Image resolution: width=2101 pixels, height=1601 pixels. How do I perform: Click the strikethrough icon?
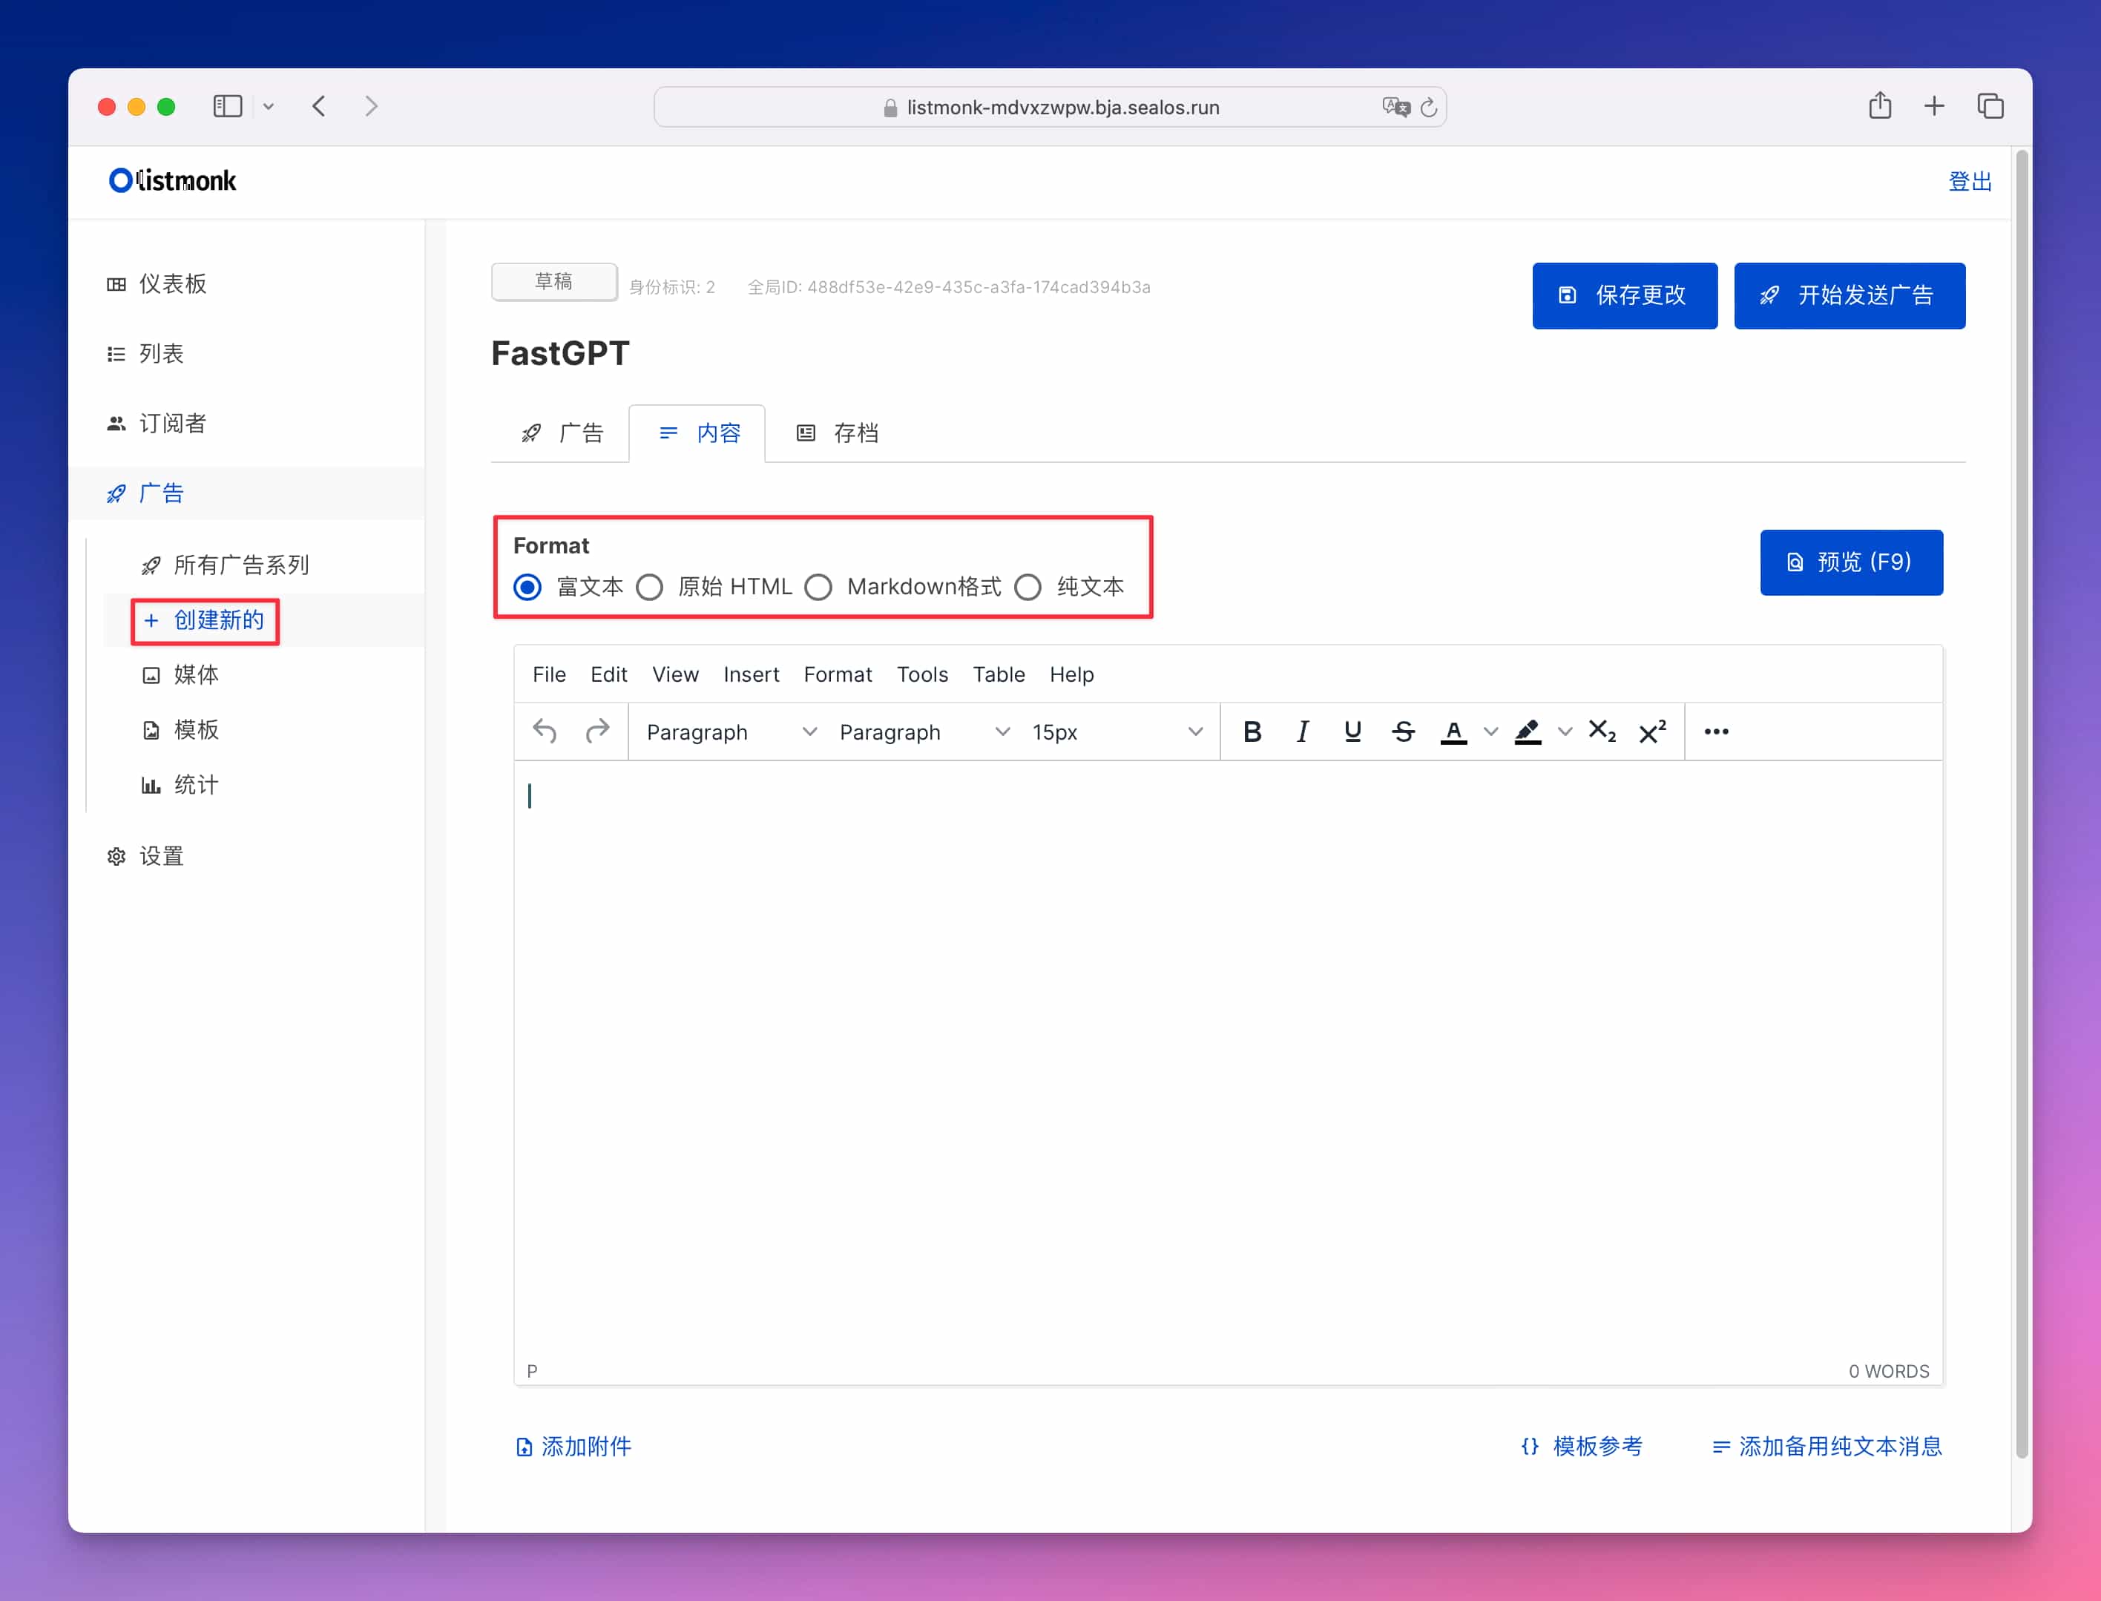point(1403,732)
